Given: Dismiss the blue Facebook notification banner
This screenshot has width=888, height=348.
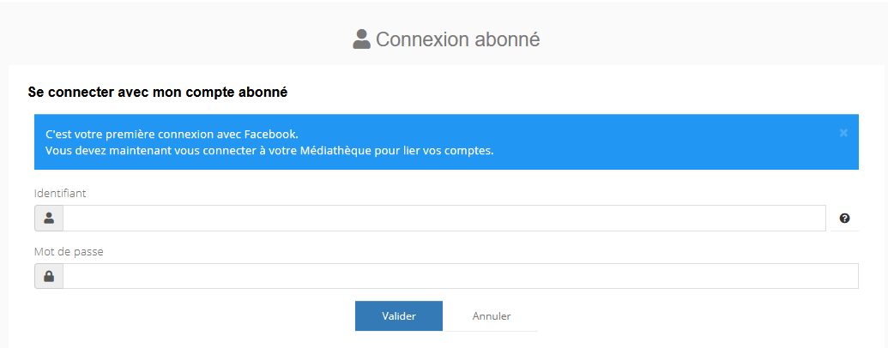Looking at the screenshot, I should [x=843, y=133].
